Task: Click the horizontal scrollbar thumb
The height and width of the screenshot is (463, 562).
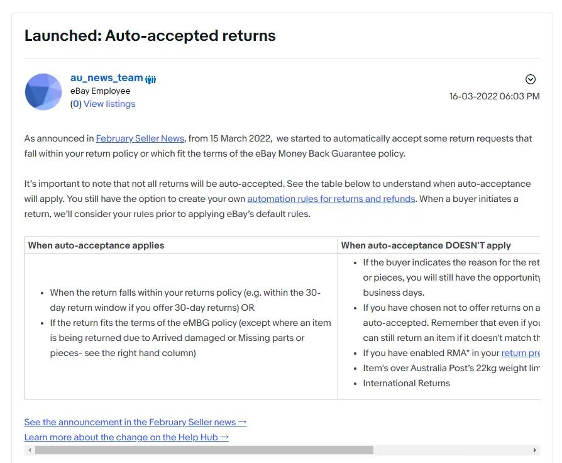Action: click(204, 450)
